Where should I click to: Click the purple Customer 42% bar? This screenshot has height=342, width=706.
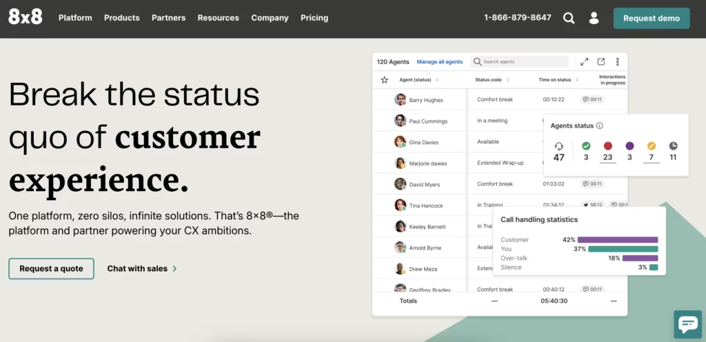pyautogui.click(x=618, y=240)
